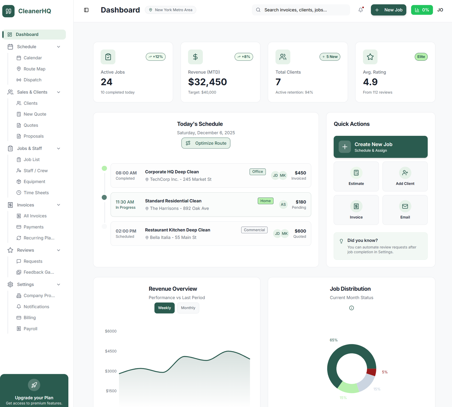The image size is (452, 407).
Task: Click Create New Job in Quick Actions
Action: click(x=381, y=147)
